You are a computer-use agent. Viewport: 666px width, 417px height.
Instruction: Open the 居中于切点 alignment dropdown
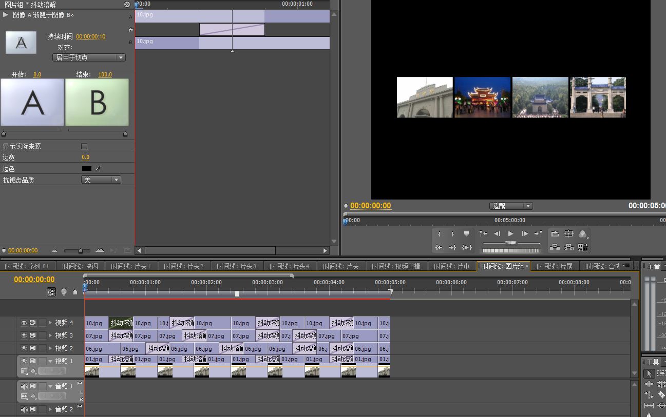click(89, 58)
